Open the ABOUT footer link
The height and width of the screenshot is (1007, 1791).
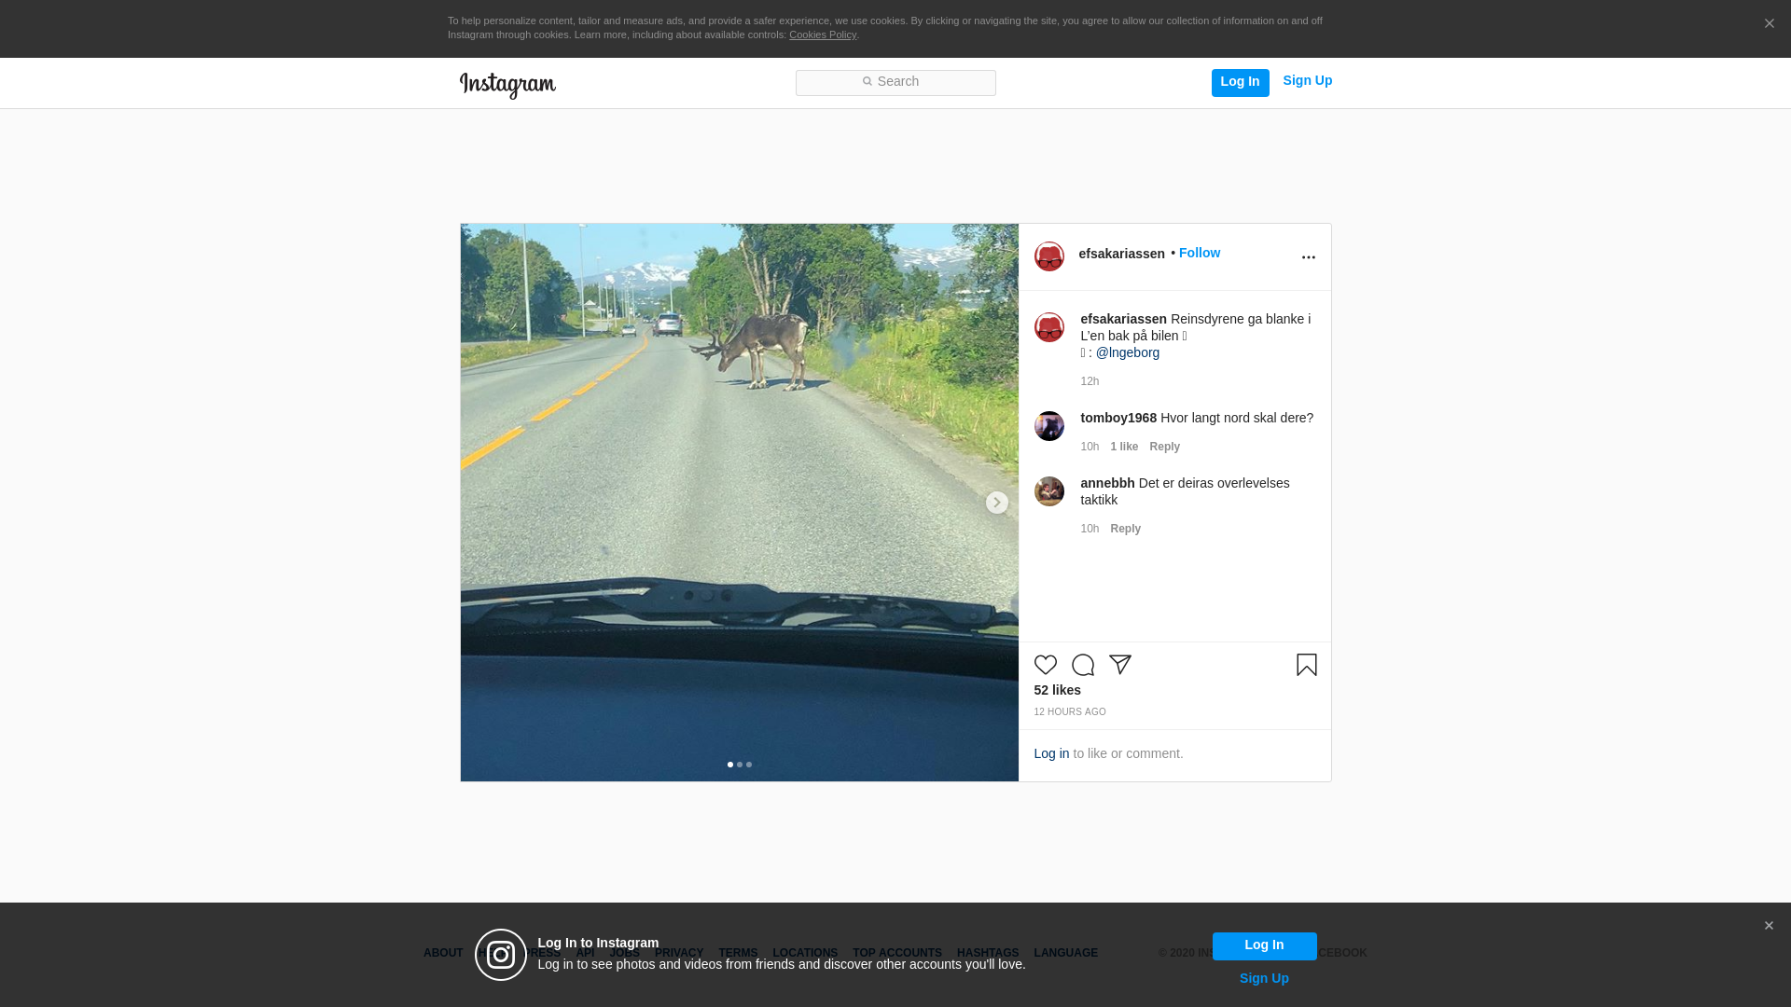[443, 953]
